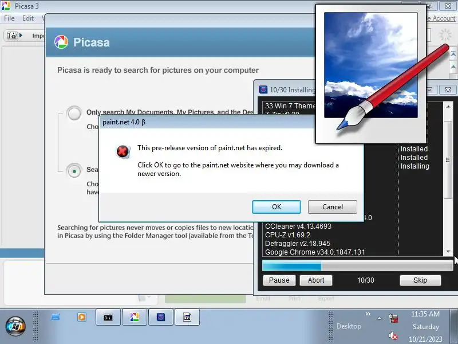The width and height of the screenshot is (458, 344).
Task: Click the red error icon in paint.net dialog
Action: point(123,151)
